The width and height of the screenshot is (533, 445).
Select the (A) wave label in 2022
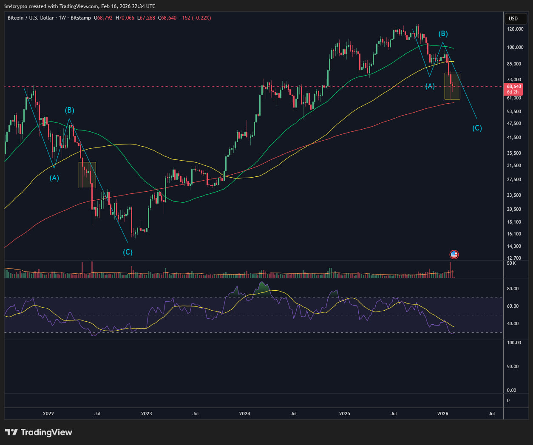tap(54, 178)
